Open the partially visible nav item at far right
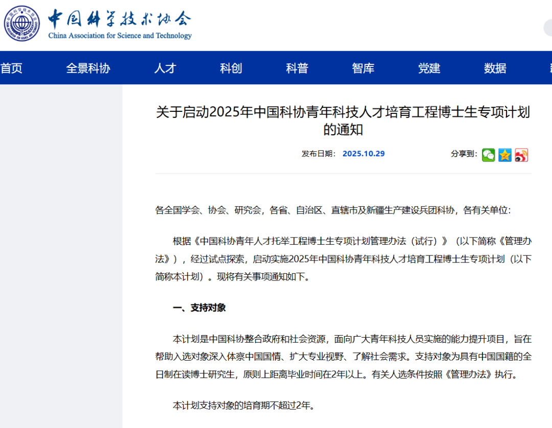 tap(549, 68)
